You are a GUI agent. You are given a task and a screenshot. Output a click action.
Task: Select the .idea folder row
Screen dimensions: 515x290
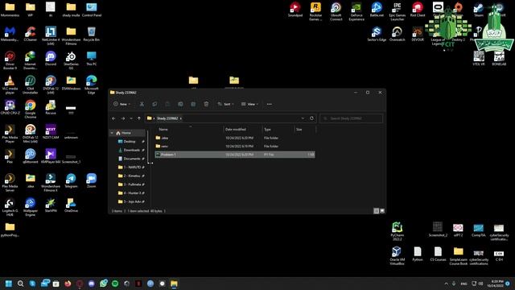pyautogui.click(x=235, y=138)
